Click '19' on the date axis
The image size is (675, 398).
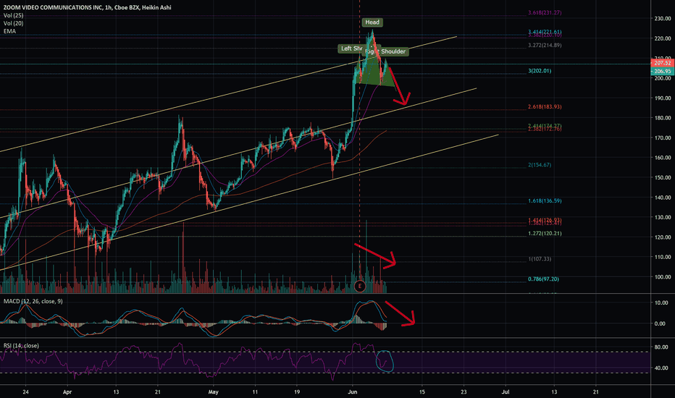coord(297,392)
